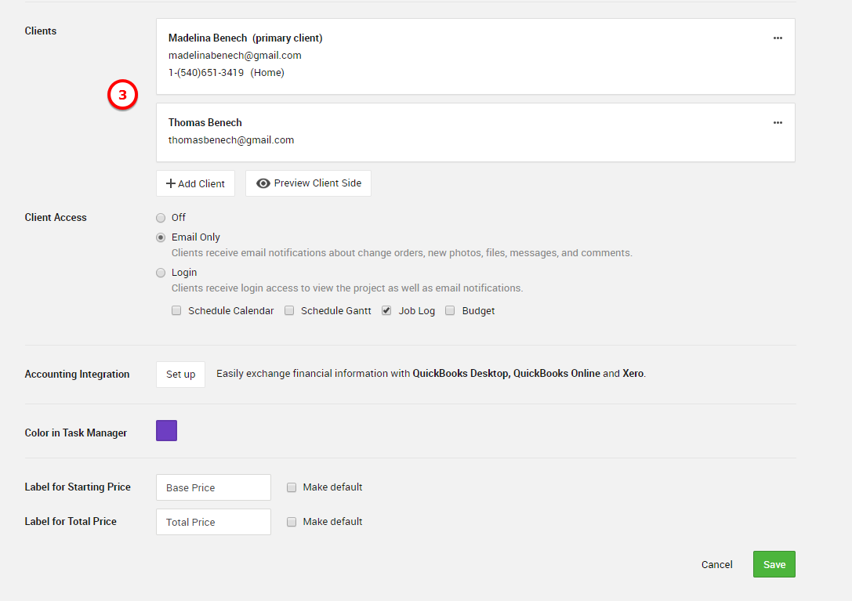Uncheck the Job Log checkbox

[386, 310]
